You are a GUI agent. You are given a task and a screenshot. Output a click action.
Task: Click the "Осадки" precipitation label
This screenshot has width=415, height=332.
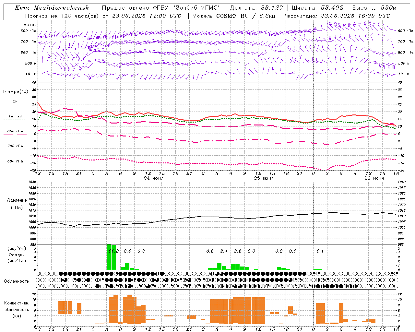(17, 255)
